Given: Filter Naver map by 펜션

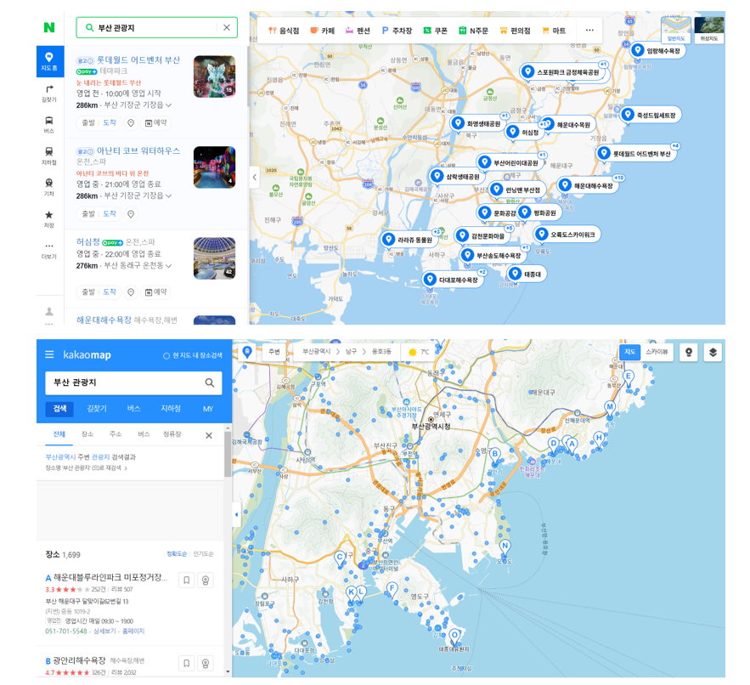Looking at the screenshot, I should pyautogui.click(x=358, y=31).
